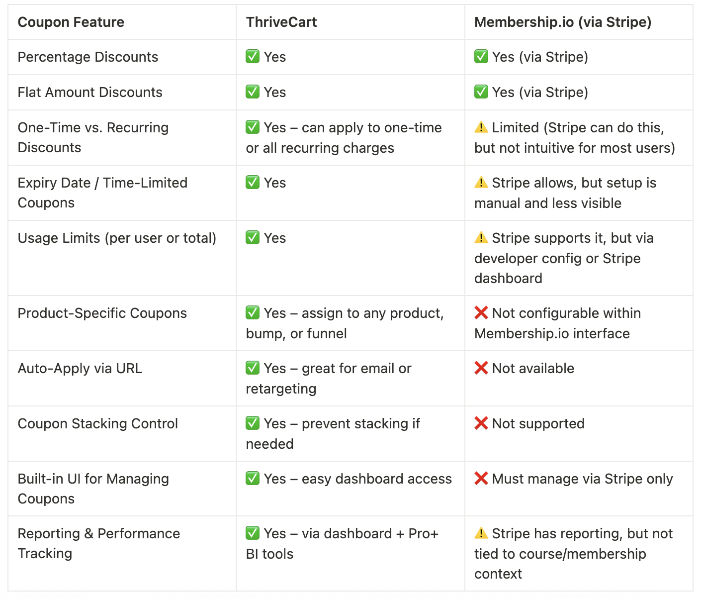702x598 pixels.
Task: Click the warning icon next to "Limited (Stripe can do this"
Action: point(481,127)
